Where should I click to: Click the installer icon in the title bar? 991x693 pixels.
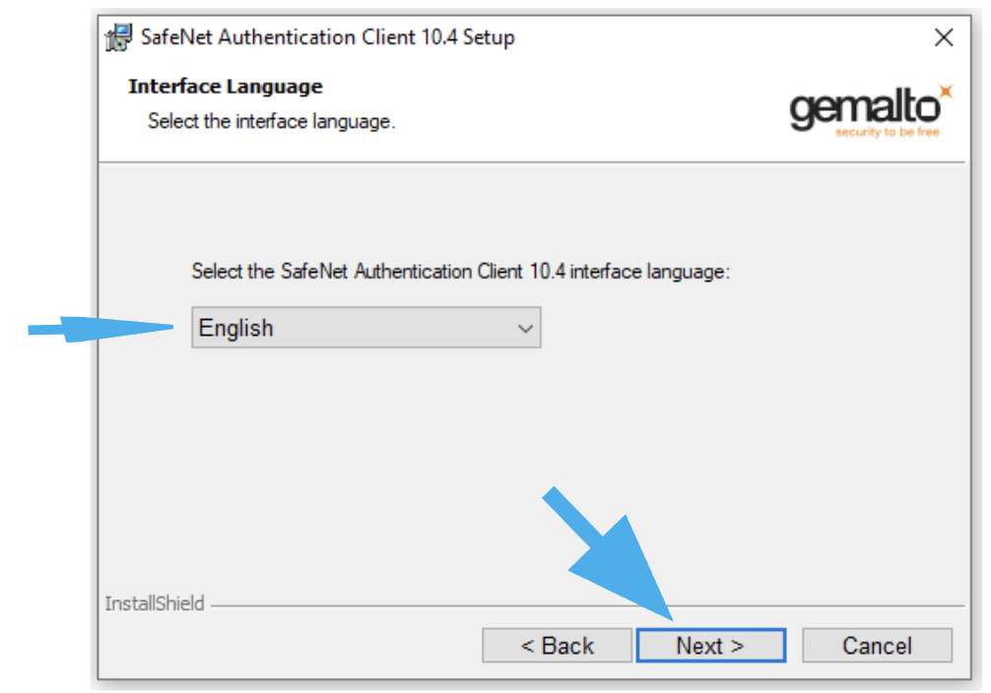118,37
